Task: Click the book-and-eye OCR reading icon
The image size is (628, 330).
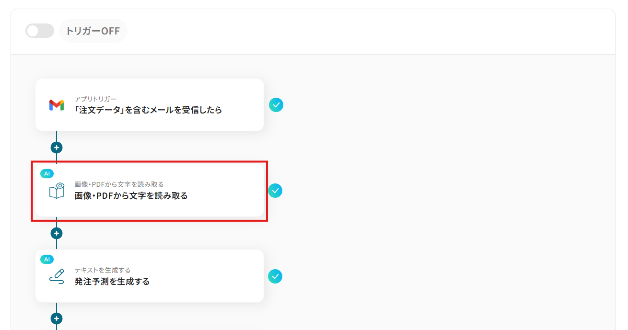Action: point(57,191)
